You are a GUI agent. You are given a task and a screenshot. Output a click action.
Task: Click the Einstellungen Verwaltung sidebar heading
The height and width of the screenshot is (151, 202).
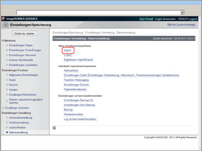tap(16, 113)
